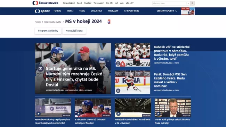Open Fanouškovské zóny se připravují caption
226x127 pixels.
(x=52, y=121)
